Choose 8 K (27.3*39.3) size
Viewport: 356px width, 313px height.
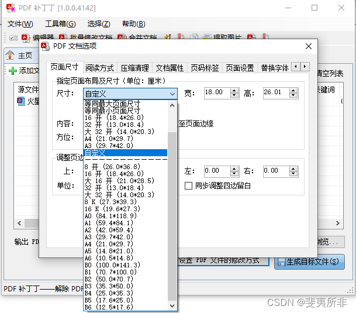coord(126,202)
